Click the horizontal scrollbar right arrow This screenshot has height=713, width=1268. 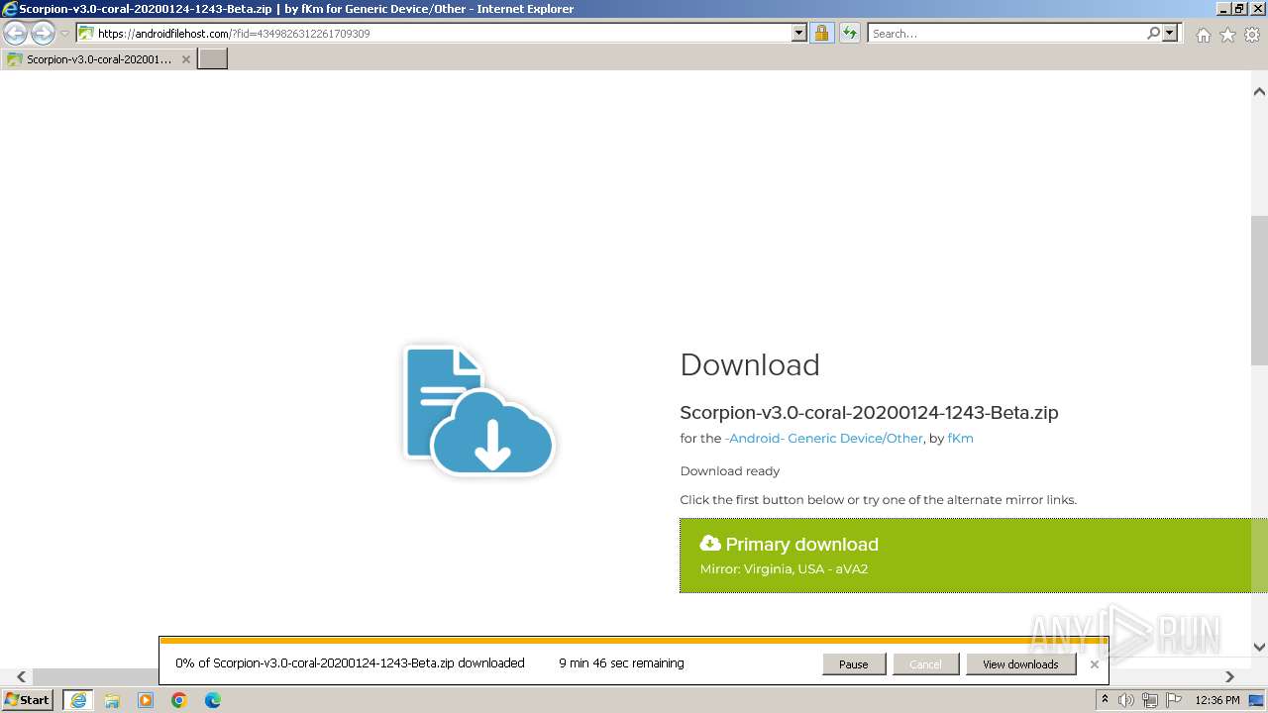[x=1229, y=676]
